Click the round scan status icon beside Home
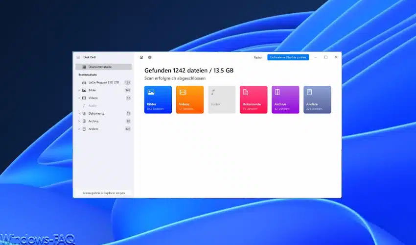This screenshot has width=416, height=245. pyautogui.click(x=150, y=57)
